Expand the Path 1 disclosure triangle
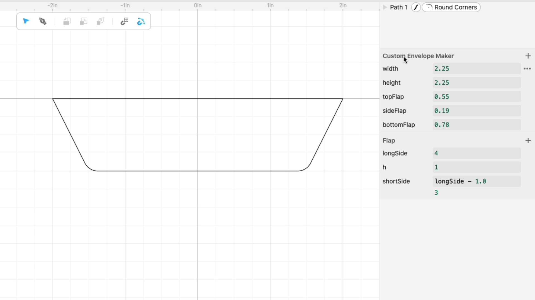 (x=385, y=7)
